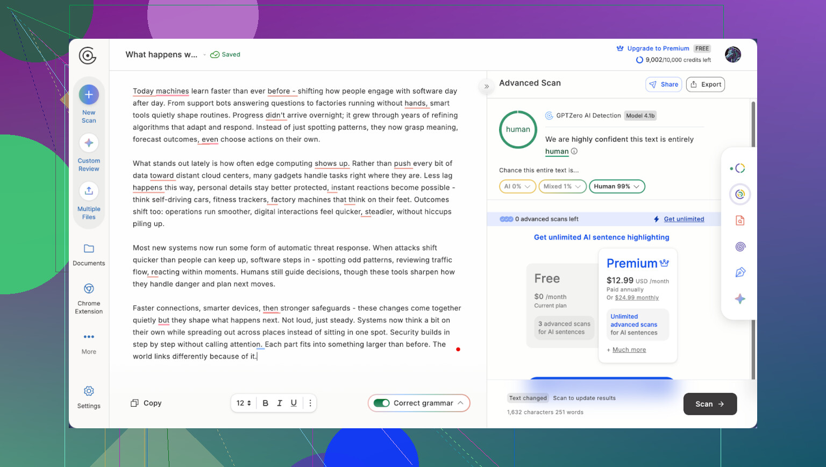Collapse the Advanced Scan panel arrow
Screen dimensions: 826x467
pos(487,86)
